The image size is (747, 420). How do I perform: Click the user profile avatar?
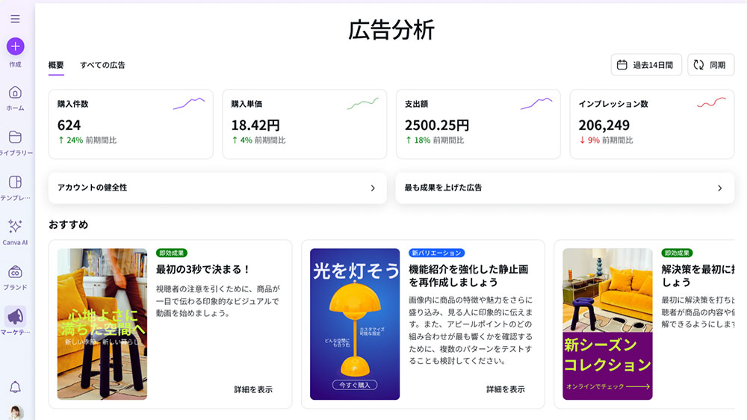pos(16,413)
